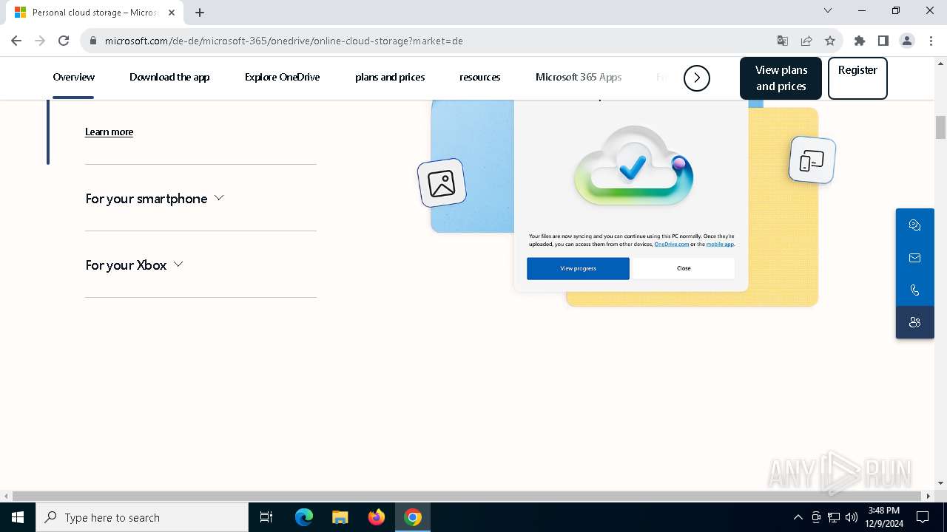Bookmark this page with the star icon
Image resolution: width=947 pixels, height=532 pixels.
830,41
